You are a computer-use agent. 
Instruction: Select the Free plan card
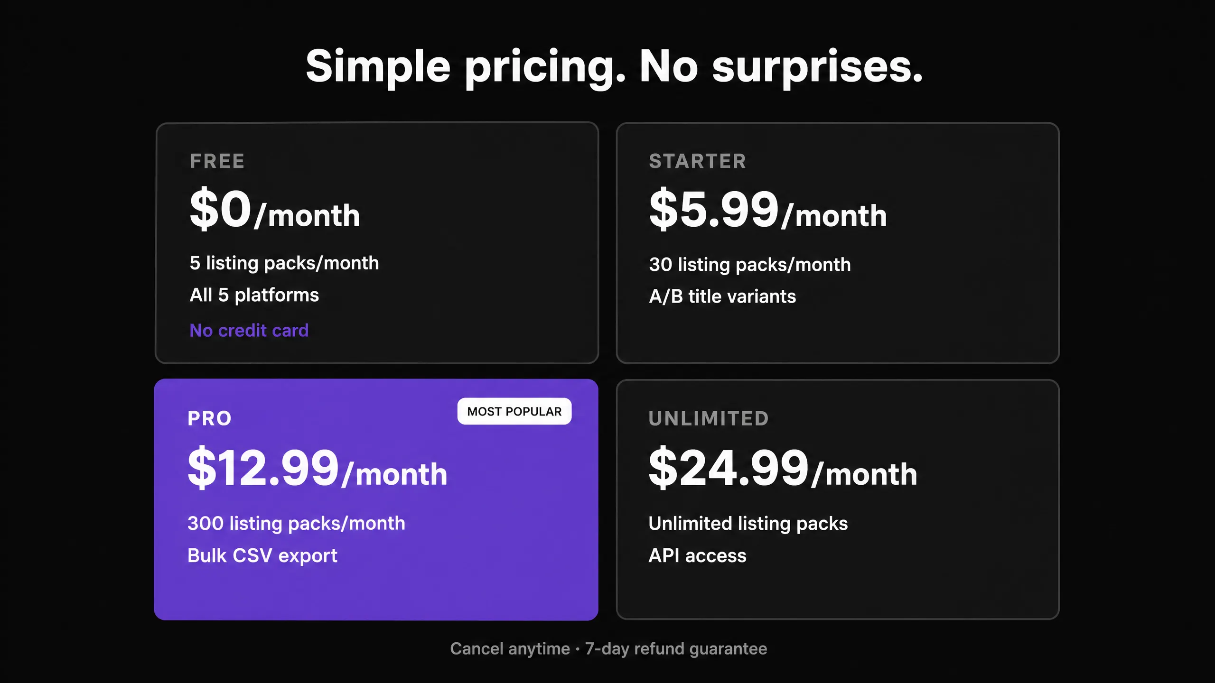377,243
